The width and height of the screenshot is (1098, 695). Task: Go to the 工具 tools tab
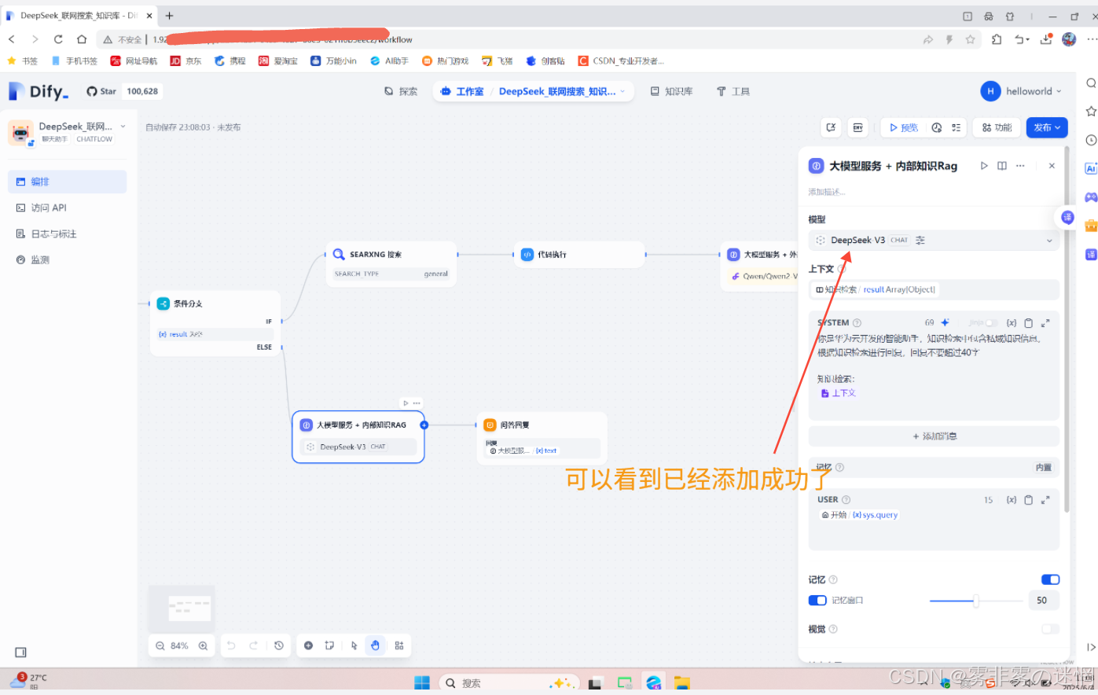733,91
